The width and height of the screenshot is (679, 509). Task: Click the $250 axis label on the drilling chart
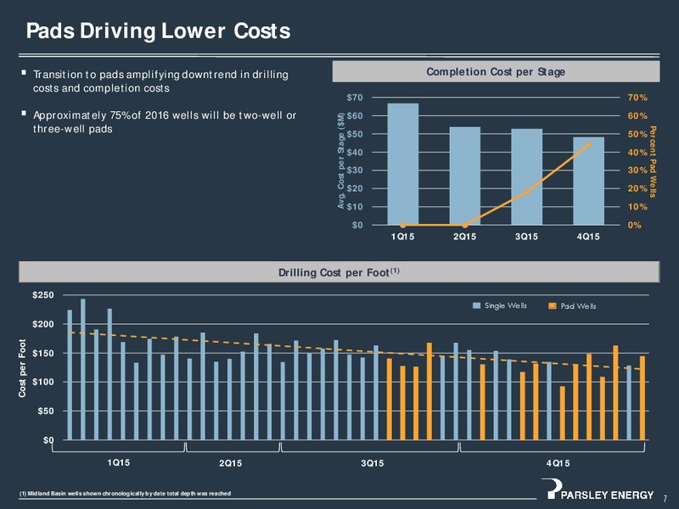43,295
